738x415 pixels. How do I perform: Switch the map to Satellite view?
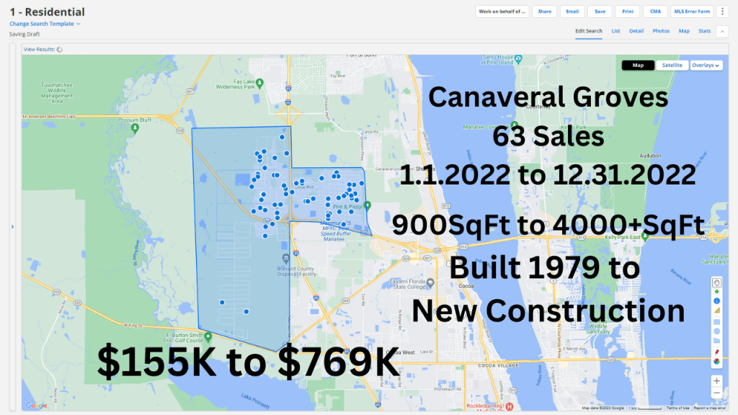coord(672,65)
